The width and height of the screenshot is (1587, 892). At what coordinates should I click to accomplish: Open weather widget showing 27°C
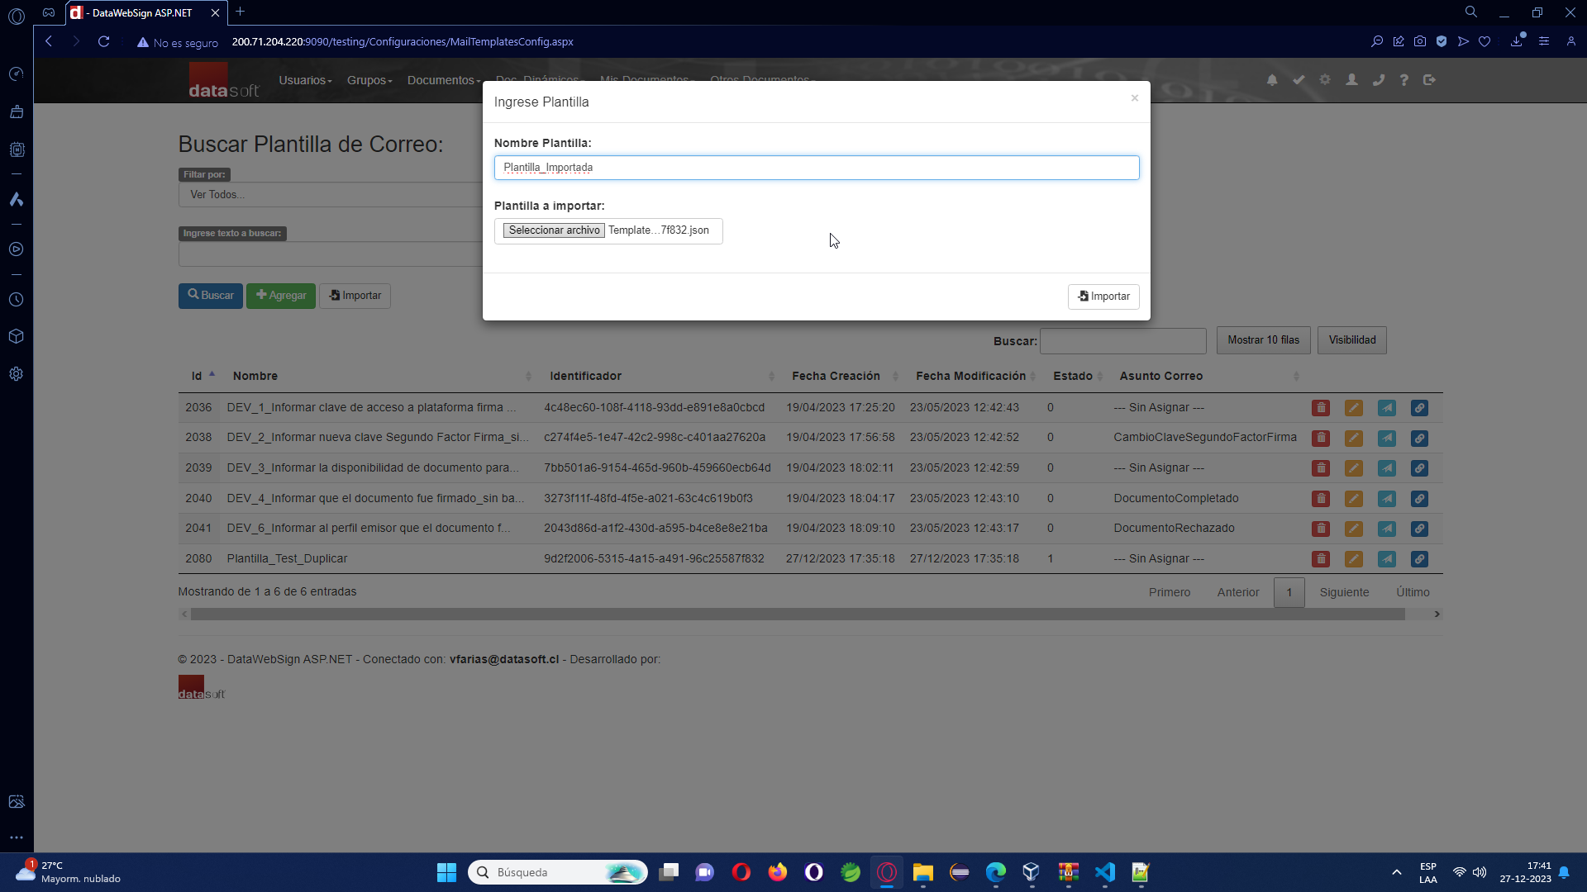[68, 872]
